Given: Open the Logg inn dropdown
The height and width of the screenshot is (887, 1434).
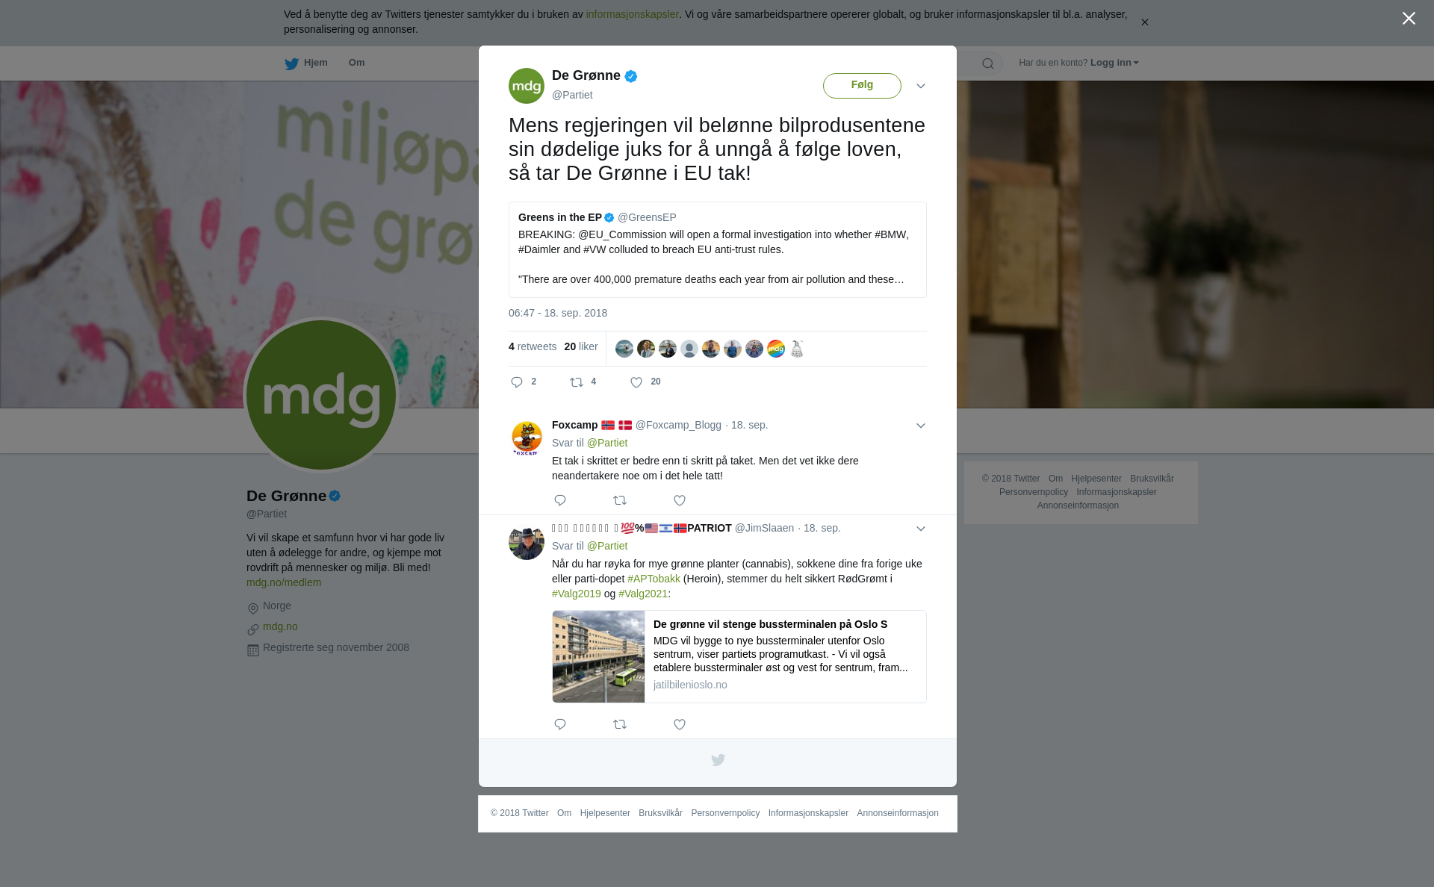Looking at the screenshot, I should coord(1114,63).
